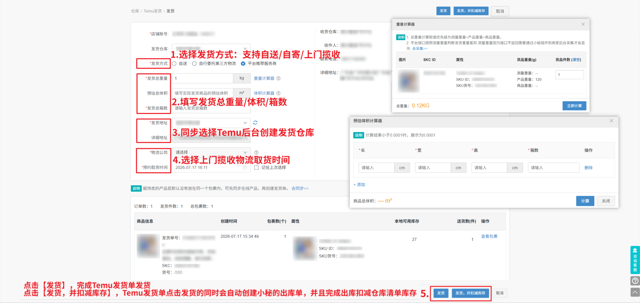This screenshot has height=303, width=640.
Task: Focus the 箱数 input in volume calculator
Action: pyautogui.click(x=554, y=168)
